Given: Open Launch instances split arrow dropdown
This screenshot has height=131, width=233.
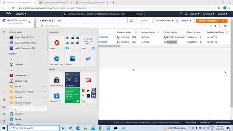Looking at the screenshot, I should [x=224, y=21].
